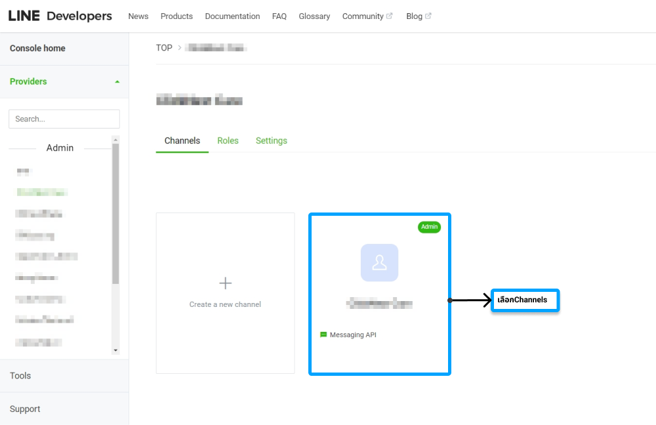656x425 pixels.
Task: Click the Create a new channel card
Action: tap(225, 293)
